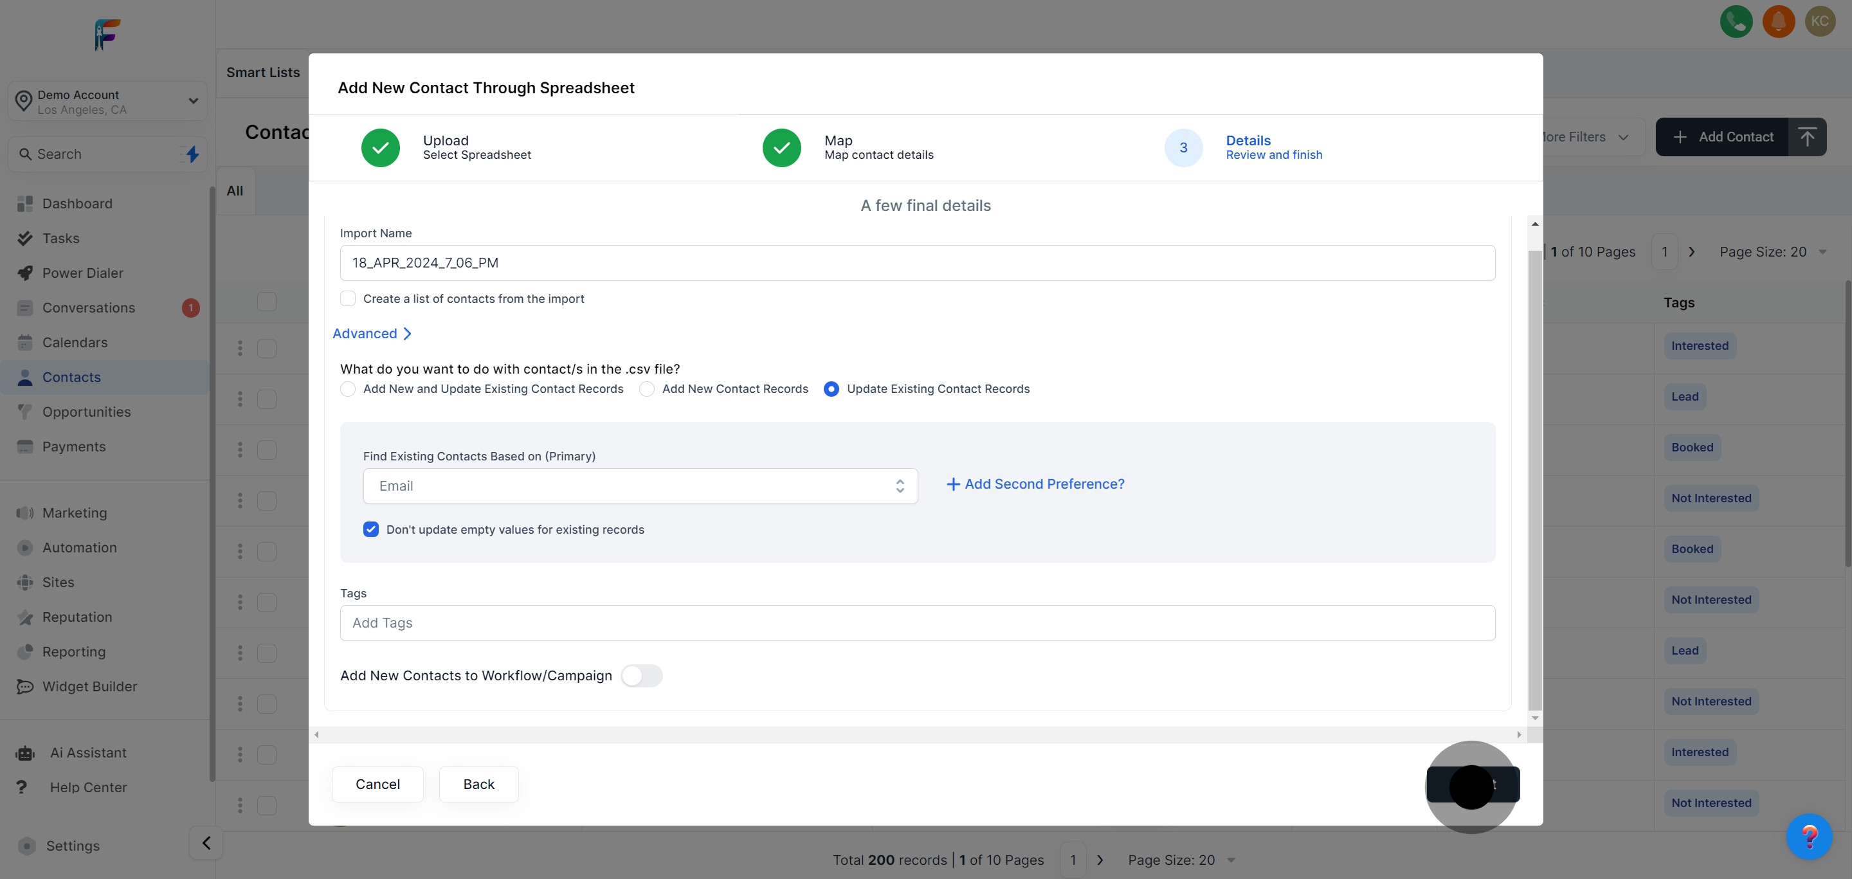Open the Smart Lists tab
This screenshot has width=1852, height=879.
pyautogui.click(x=263, y=73)
